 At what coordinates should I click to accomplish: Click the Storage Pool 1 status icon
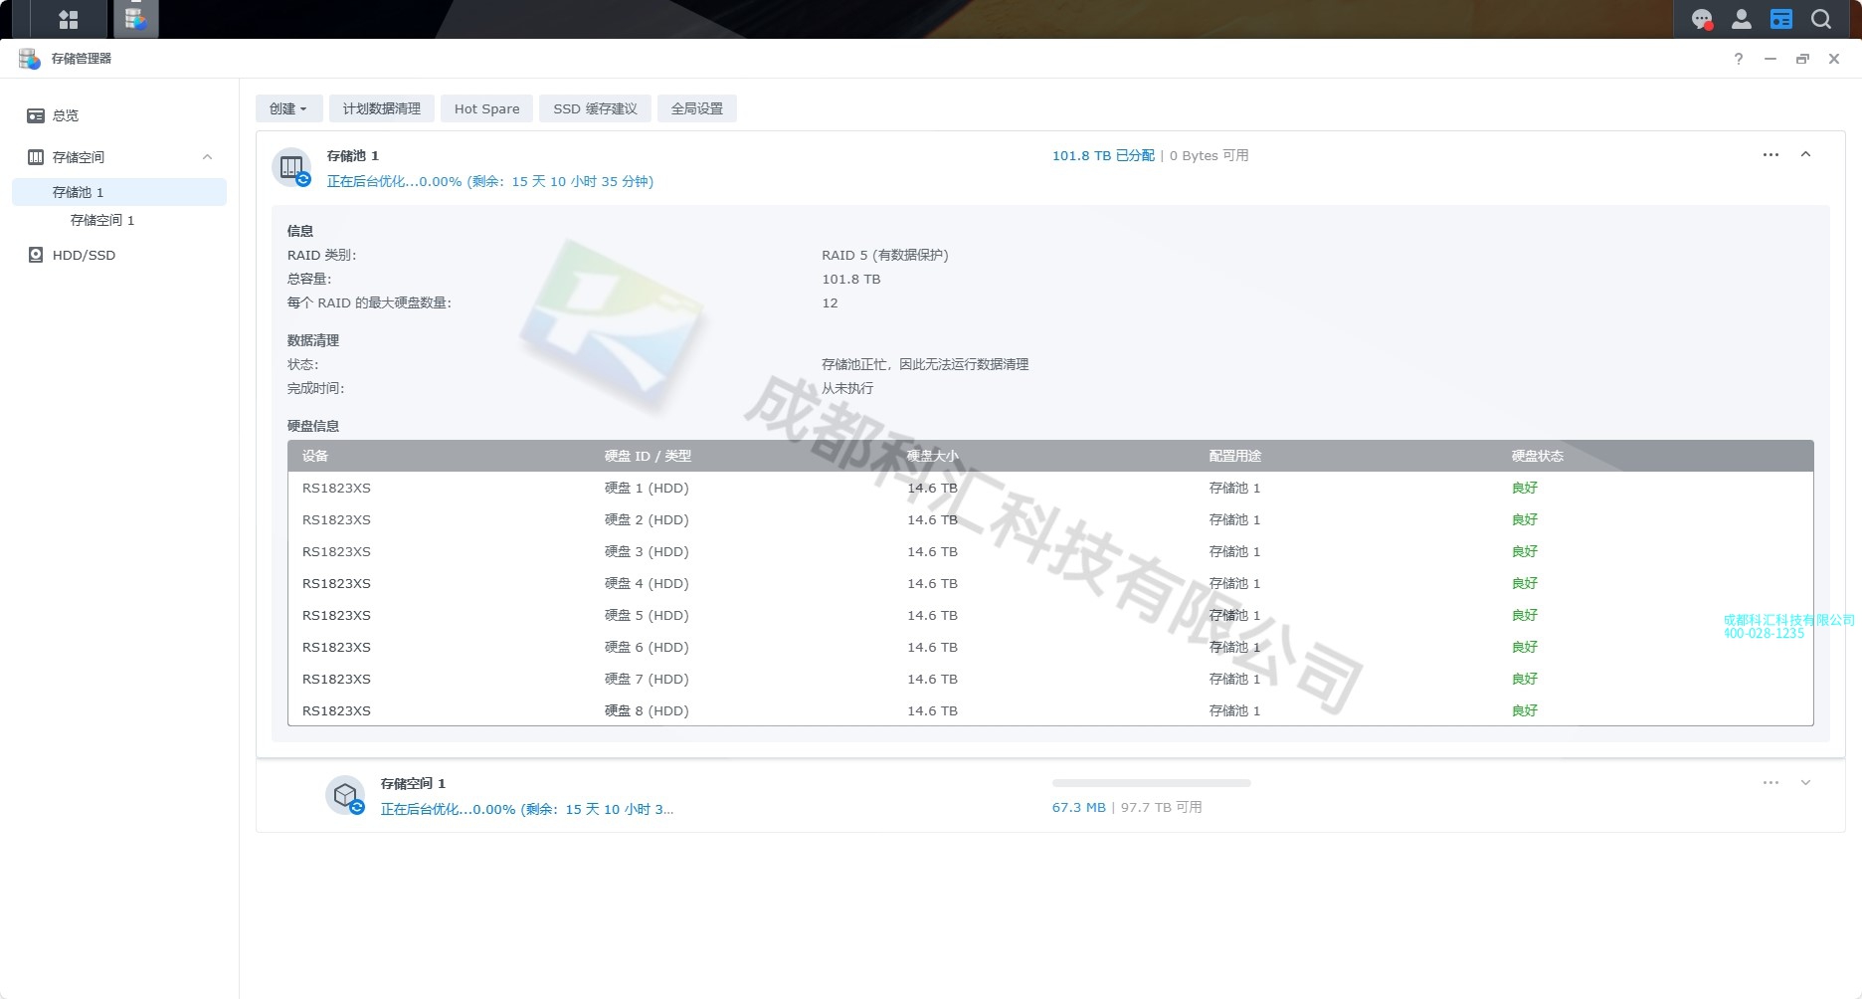(291, 167)
